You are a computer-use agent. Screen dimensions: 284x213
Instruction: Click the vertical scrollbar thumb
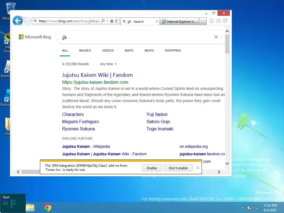227,44
